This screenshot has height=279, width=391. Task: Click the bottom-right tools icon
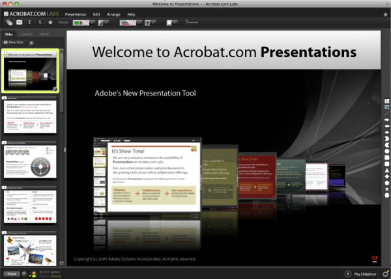click(386, 274)
